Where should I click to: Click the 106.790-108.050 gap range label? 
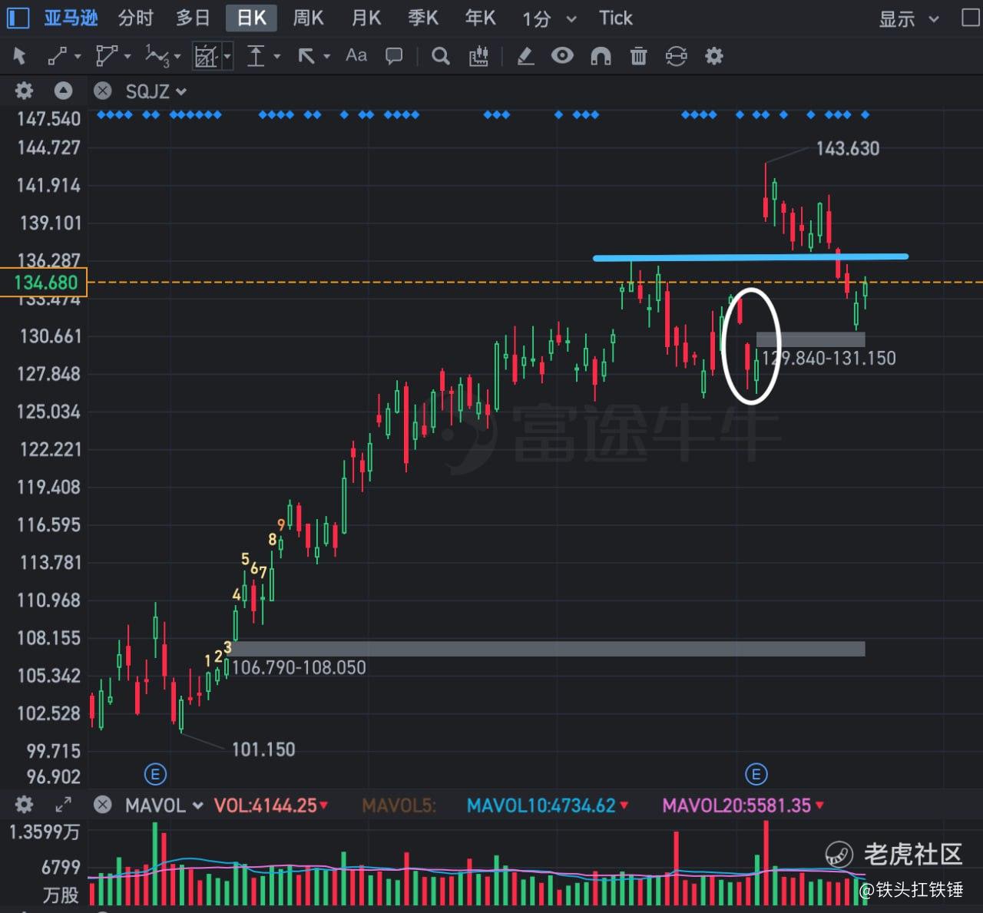coord(299,667)
